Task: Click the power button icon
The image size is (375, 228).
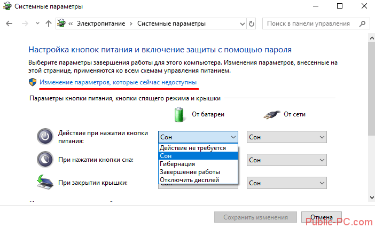Action: click(x=45, y=137)
